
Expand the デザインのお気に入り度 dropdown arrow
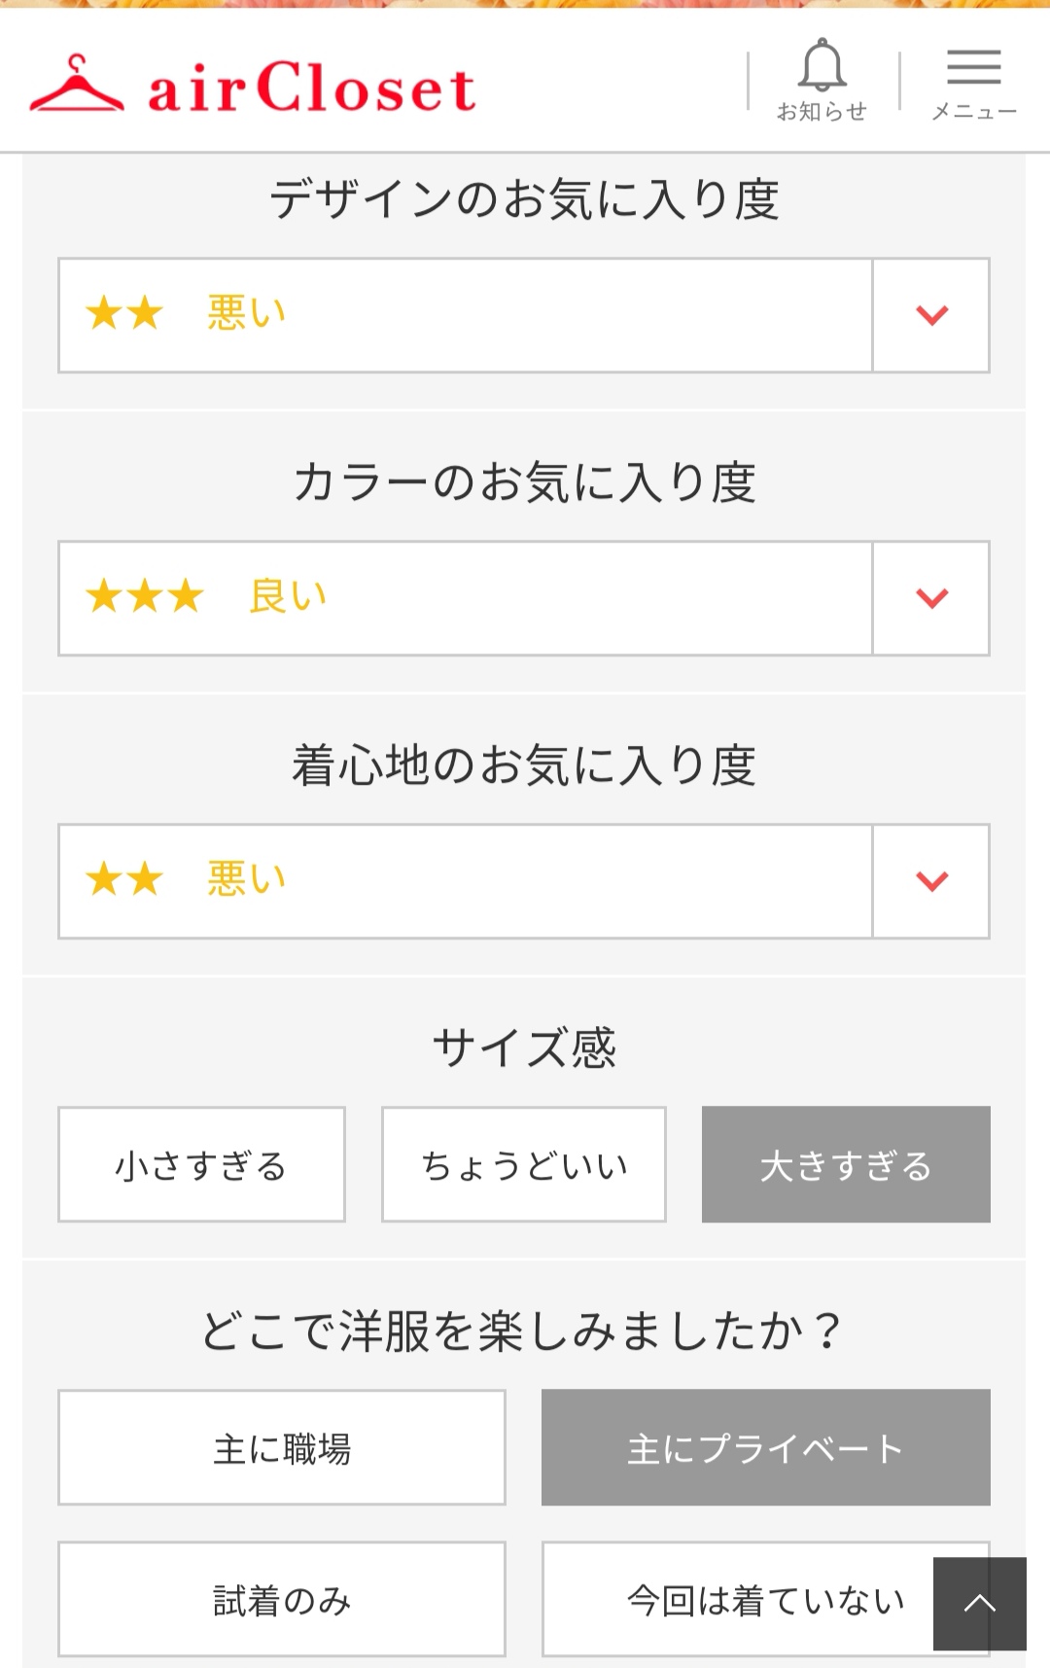(x=931, y=315)
